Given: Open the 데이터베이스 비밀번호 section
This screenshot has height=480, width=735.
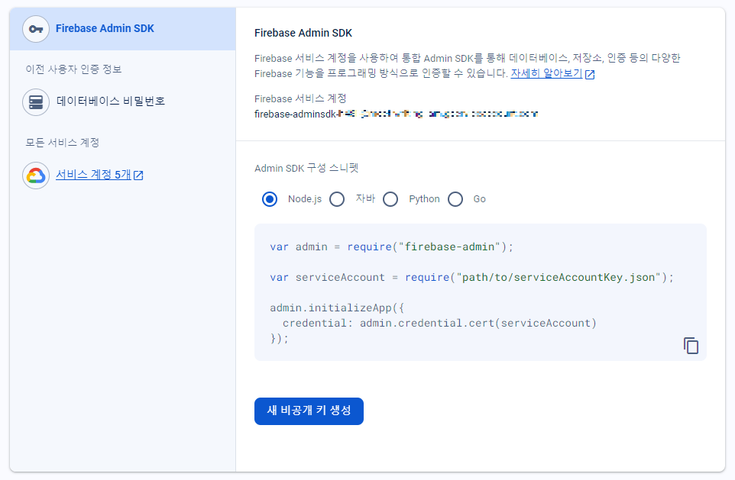Looking at the screenshot, I should click(111, 101).
